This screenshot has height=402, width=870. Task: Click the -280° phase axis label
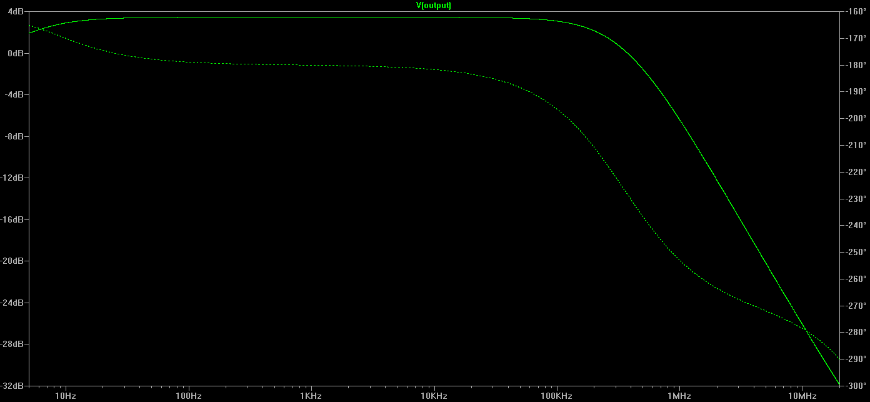point(854,332)
